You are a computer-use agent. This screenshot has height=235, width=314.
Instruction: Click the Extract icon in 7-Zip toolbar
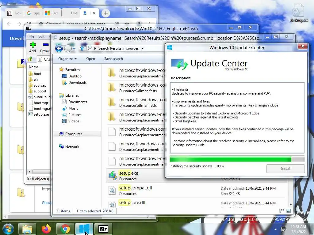(x=45, y=45)
